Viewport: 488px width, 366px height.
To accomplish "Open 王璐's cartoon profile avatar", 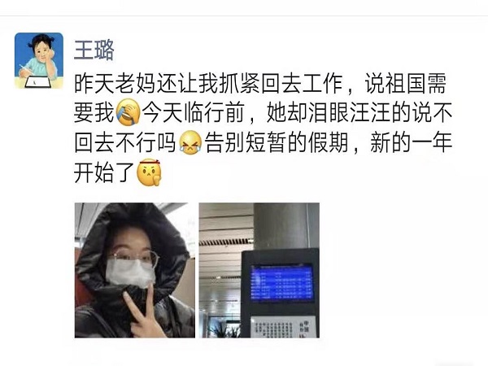I will click(39, 61).
